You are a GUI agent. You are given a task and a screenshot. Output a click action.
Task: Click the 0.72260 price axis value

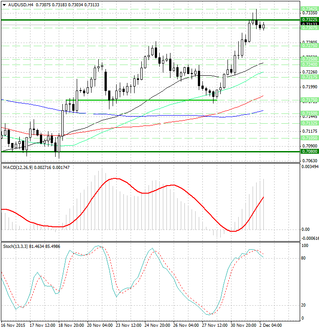coord(310,72)
